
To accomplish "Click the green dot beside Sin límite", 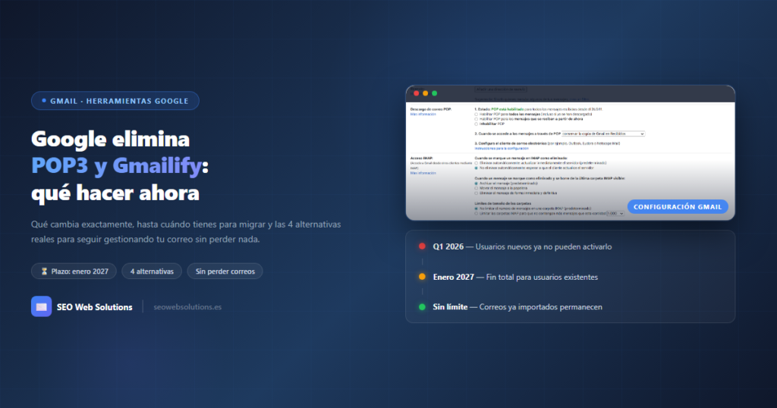I will coord(422,307).
